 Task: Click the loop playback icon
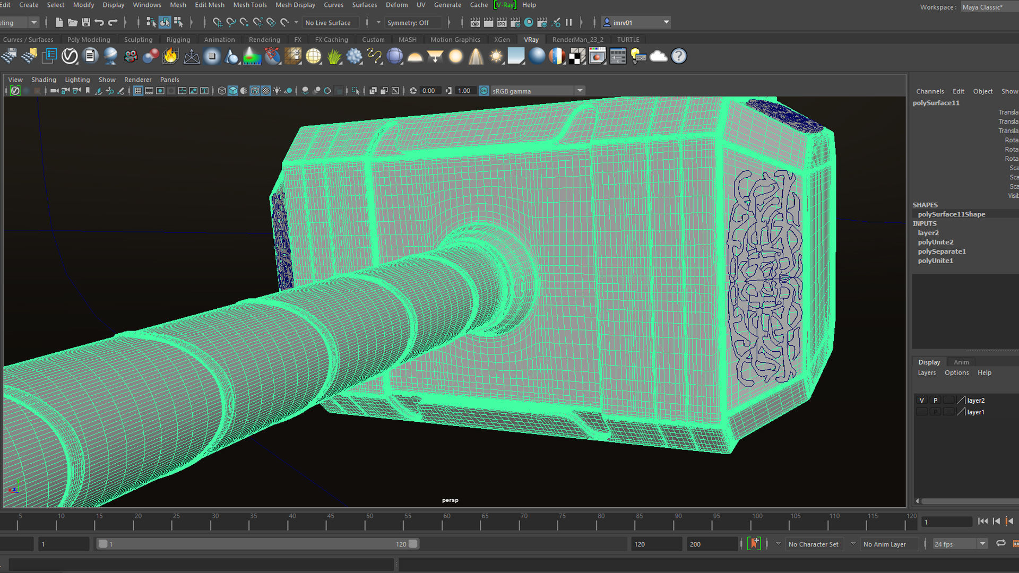[1000, 543]
